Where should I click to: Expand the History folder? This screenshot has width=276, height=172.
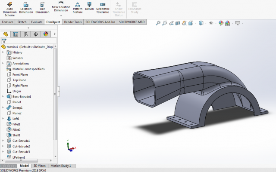coord(3,52)
